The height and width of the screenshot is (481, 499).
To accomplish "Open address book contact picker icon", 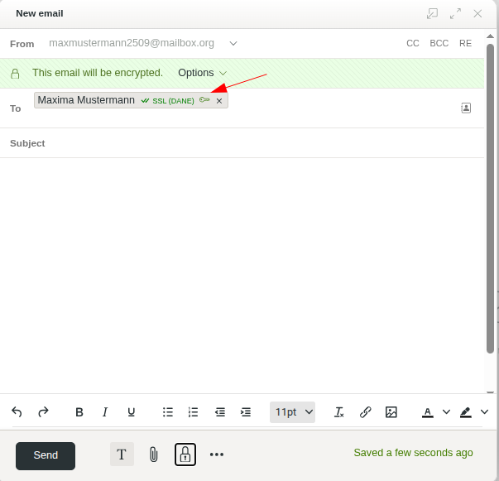I will [466, 108].
